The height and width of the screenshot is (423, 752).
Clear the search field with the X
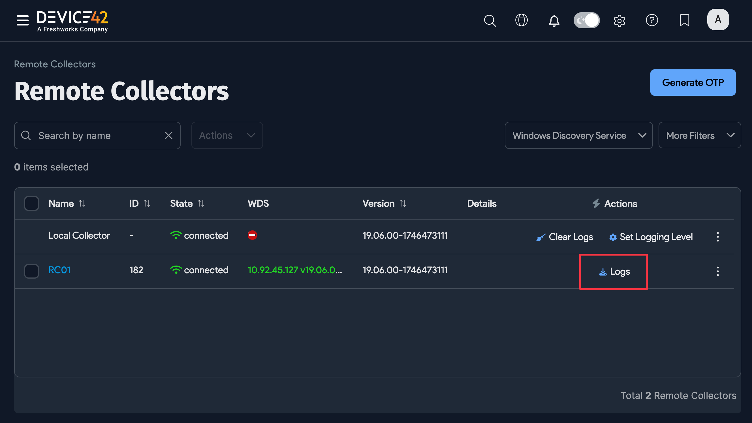(x=169, y=135)
